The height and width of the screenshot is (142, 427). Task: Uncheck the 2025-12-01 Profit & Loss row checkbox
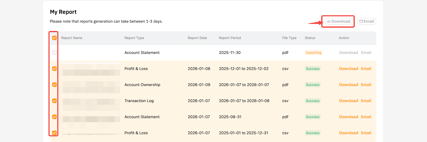[54, 68]
